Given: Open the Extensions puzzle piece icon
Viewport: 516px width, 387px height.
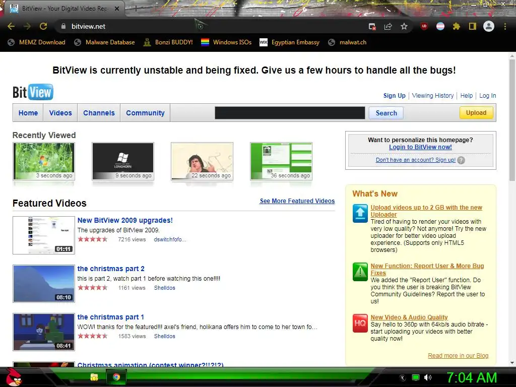Looking at the screenshot, I should point(456,26).
